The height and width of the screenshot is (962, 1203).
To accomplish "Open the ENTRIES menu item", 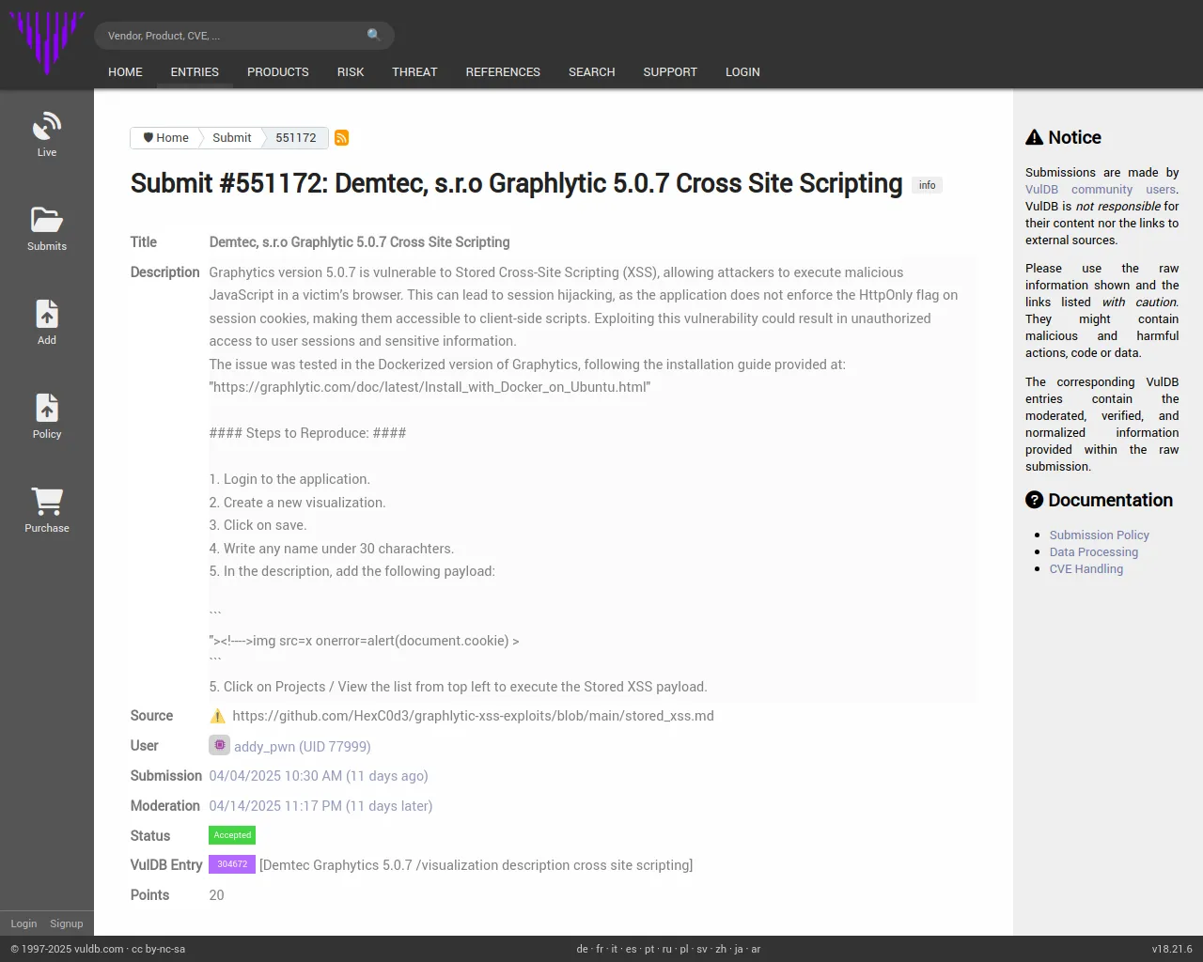I will tap(195, 72).
